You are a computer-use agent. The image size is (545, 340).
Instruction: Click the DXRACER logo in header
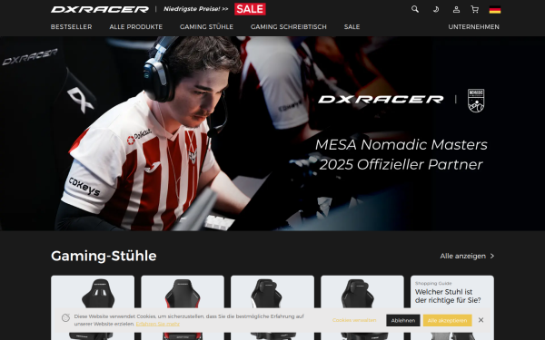coord(100,9)
